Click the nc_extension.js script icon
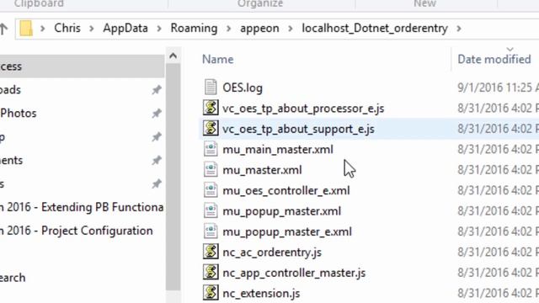 (211, 293)
